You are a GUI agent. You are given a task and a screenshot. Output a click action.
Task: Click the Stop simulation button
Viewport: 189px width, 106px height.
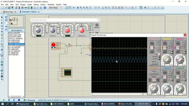click(x=19, y=100)
